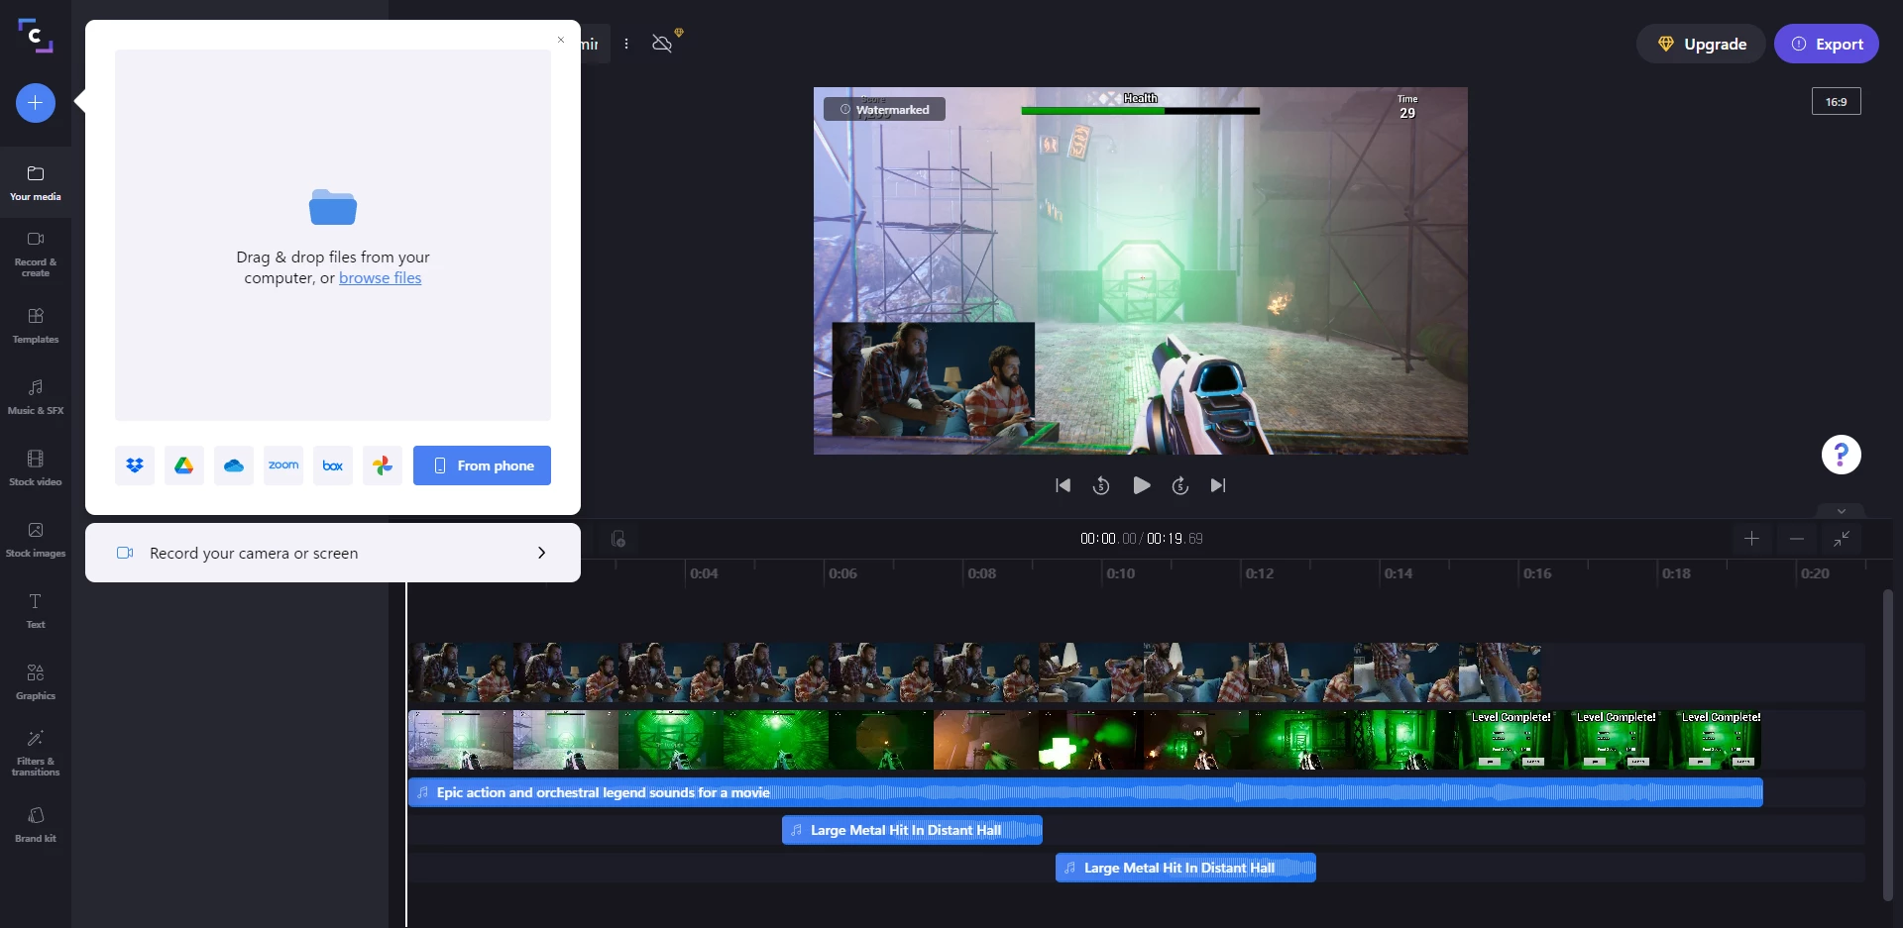Open the project options three-dot menu
This screenshot has width=1903, height=928.
(x=626, y=44)
